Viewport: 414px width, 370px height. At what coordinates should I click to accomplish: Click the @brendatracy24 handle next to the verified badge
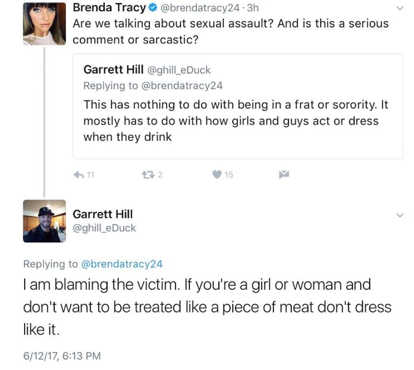pos(197,8)
